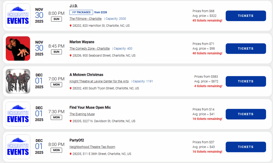Click the TICKETS button for J.I.D.
This screenshot has width=273, height=163.
246,16
